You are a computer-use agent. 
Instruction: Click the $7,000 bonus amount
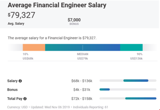coord(74,20)
